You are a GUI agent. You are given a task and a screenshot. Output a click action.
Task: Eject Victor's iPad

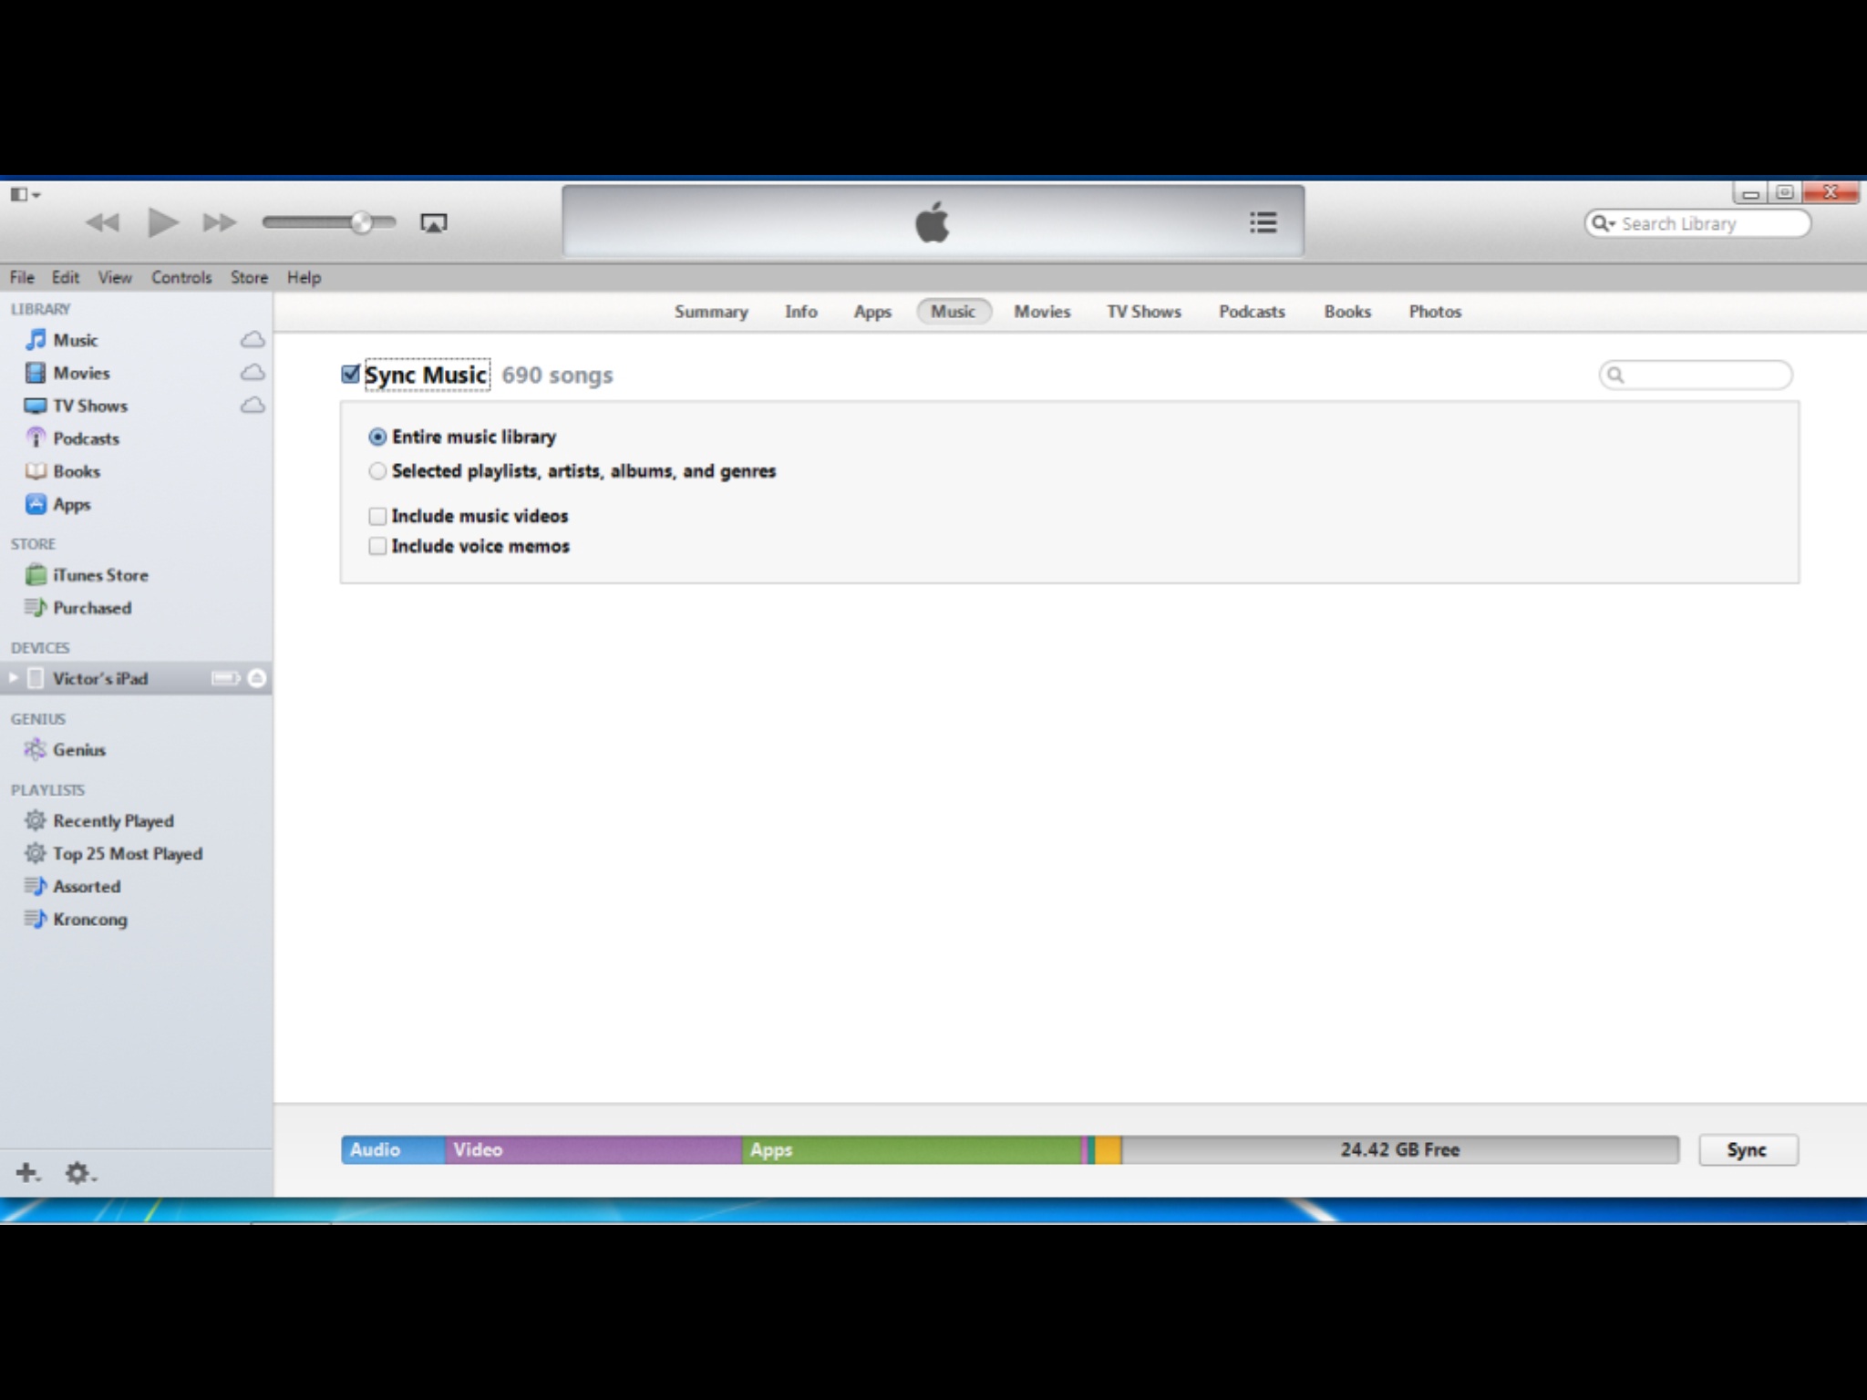(x=257, y=678)
